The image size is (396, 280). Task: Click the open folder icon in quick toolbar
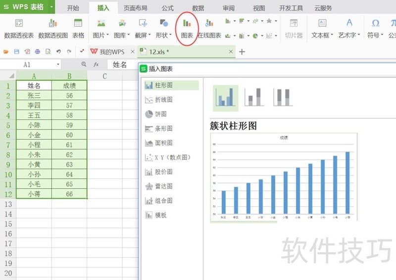[x=6, y=52]
